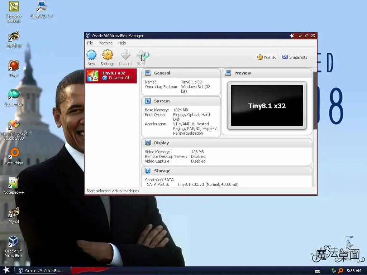Image resolution: width=367 pixels, height=275 pixels.
Task: Click the System section header
Action: (x=181, y=101)
